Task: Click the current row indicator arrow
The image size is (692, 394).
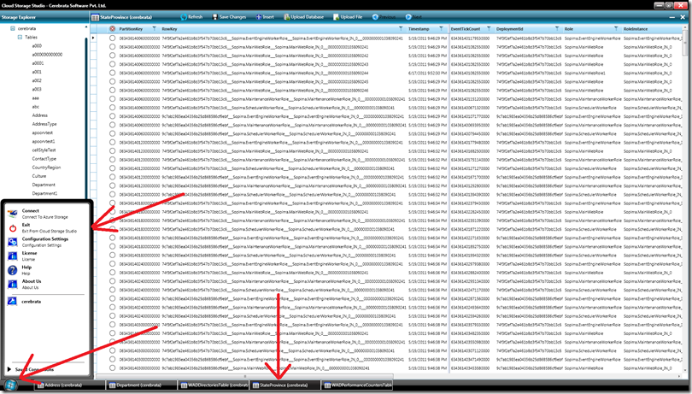Action: [93, 38]
